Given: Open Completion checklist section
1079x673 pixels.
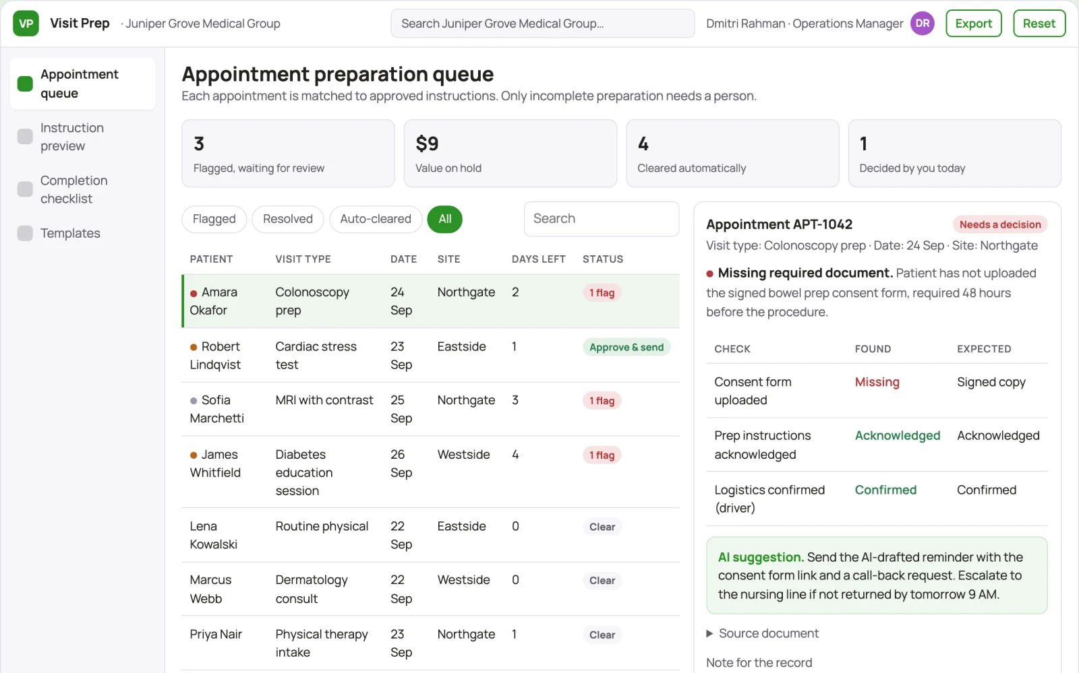Looking at the screenshot, I should 82,189.
